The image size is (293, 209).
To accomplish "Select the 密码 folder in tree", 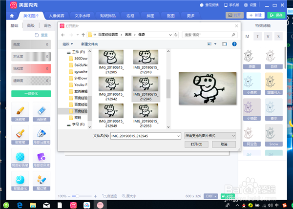I will 78,118.
